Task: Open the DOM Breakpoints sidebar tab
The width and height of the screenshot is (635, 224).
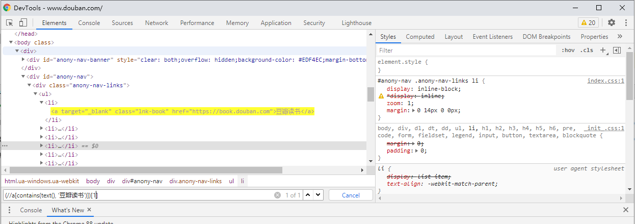Action: [x=546, y=36]
